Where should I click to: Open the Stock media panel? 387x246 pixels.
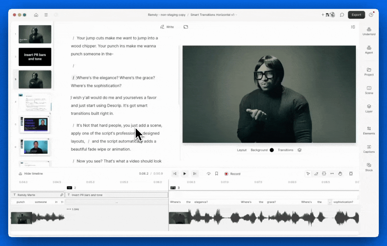point(369,167)
